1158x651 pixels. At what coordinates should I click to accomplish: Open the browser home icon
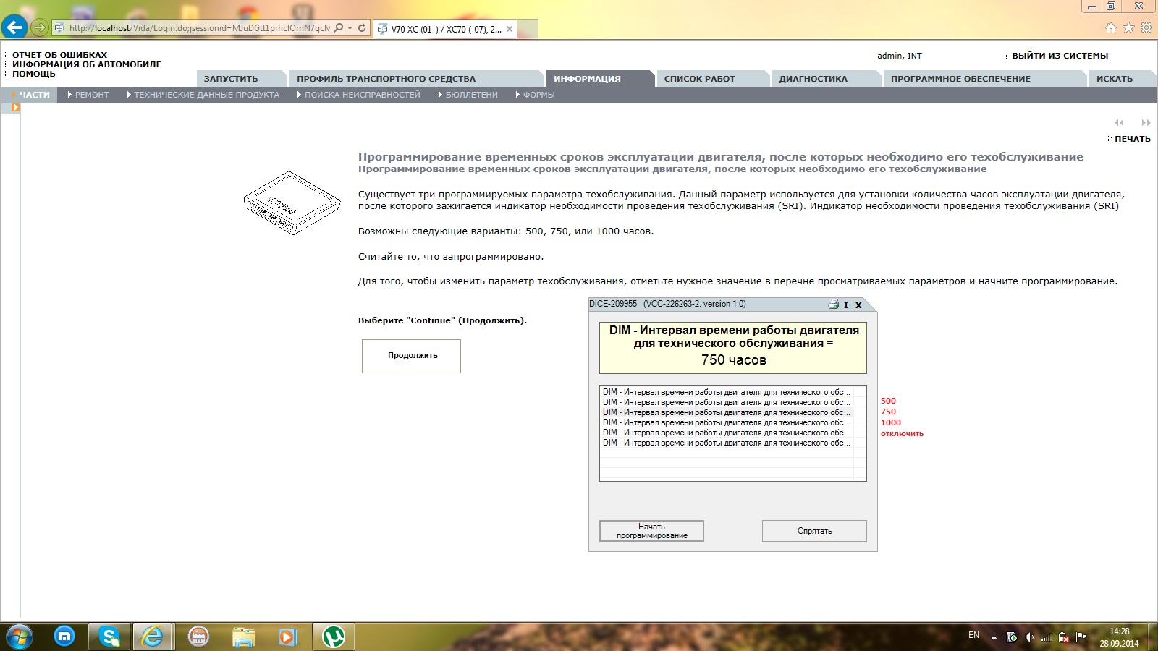[1111, 28]
